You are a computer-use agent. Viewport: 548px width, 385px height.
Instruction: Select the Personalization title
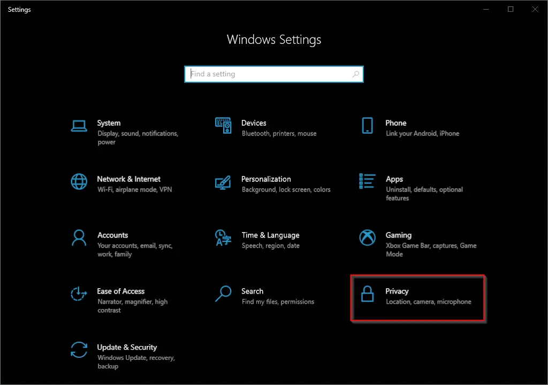click(x=266, y=179)
